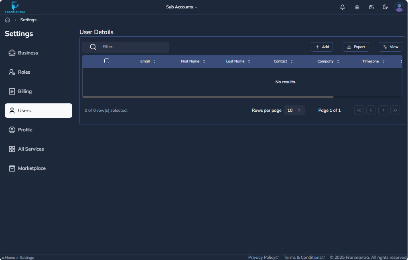Screen dimensions: 408x260
Task: Open the notifications bell
Action: coord(342,7)
